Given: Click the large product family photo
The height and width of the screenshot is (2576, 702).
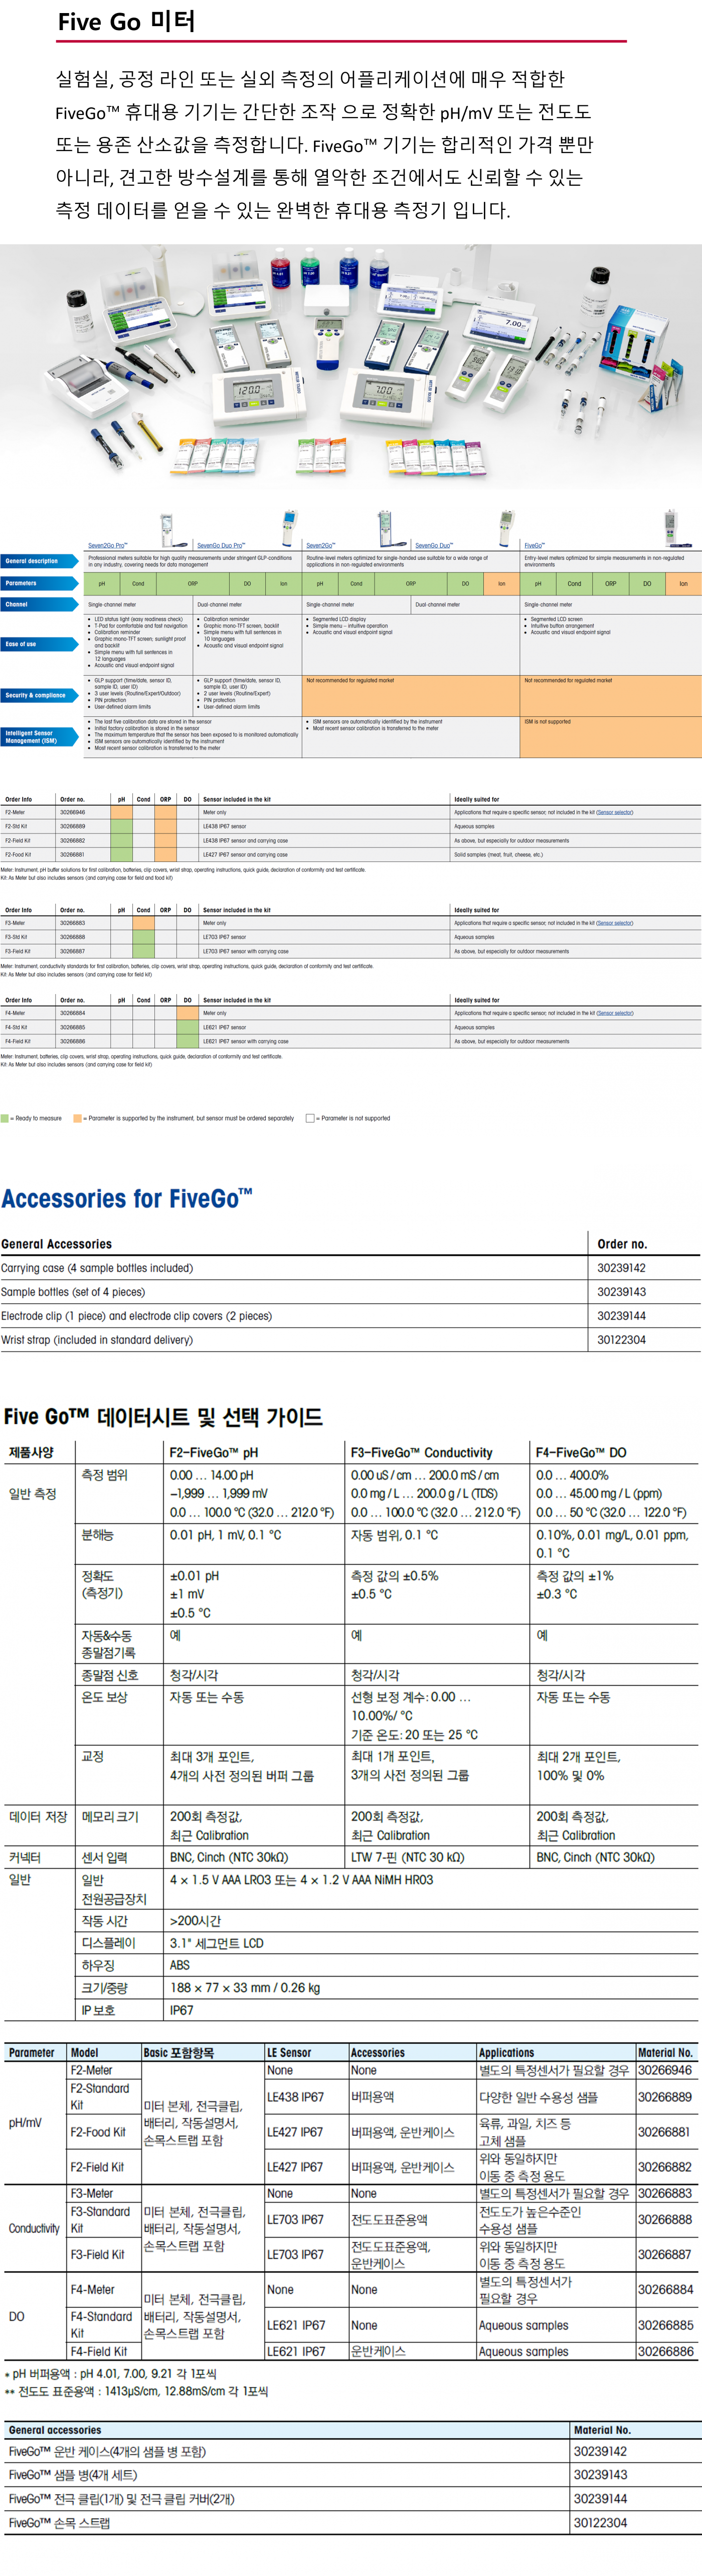Looking at the screenshot, I should click(x=350, y=368).
